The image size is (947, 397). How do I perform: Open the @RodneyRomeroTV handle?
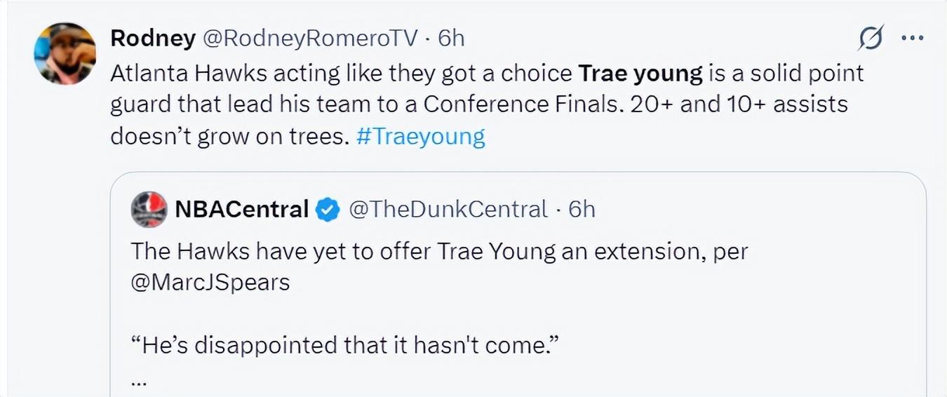[x=310, y=38]
